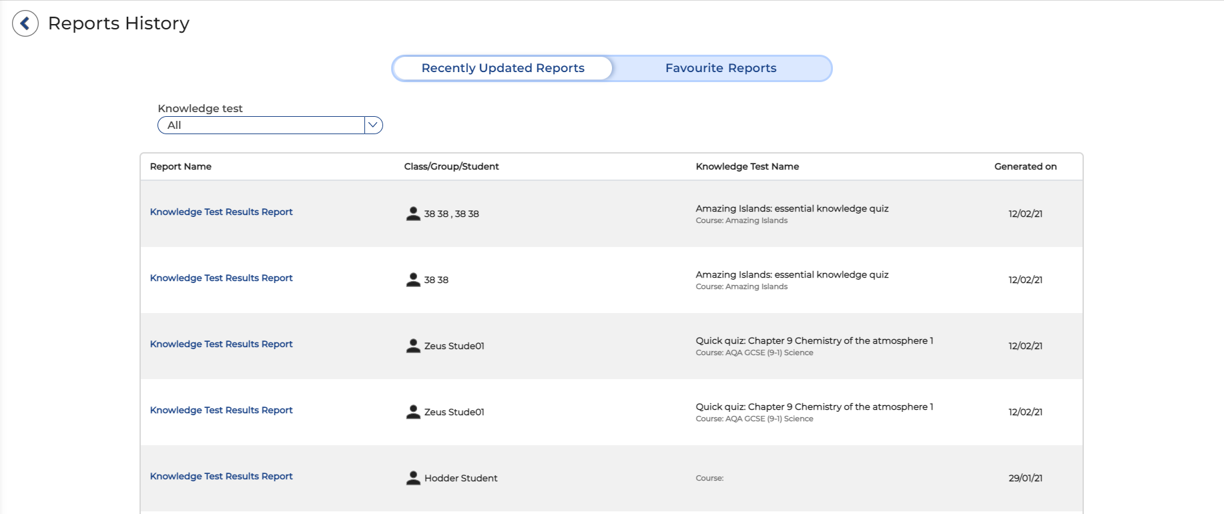
Task: Click the Knowledge test 'All' field
Action: [x=262, y=125]
